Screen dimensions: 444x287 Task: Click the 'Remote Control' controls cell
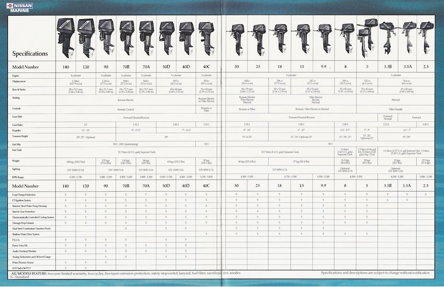click(x=125, y=110)
